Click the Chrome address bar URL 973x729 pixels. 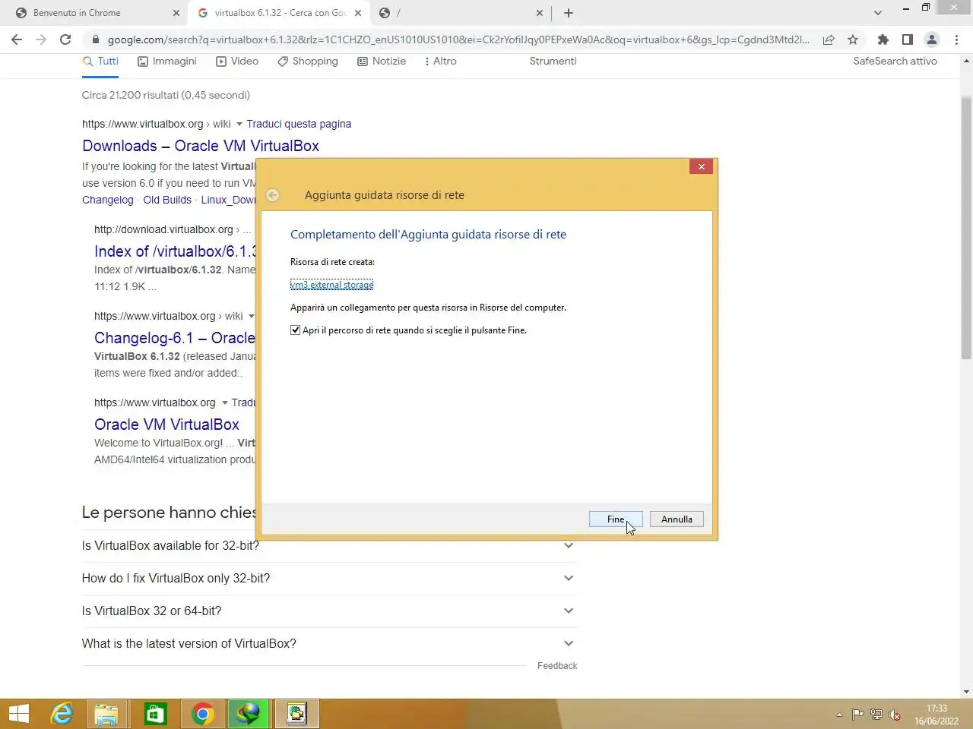tap(458, 39)
